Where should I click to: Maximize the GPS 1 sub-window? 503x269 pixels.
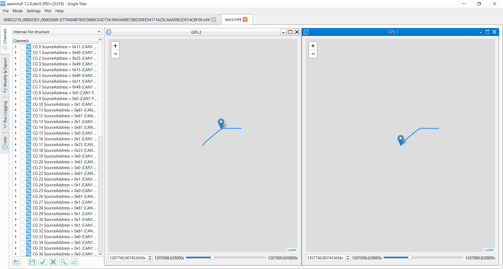pos(488,32)
